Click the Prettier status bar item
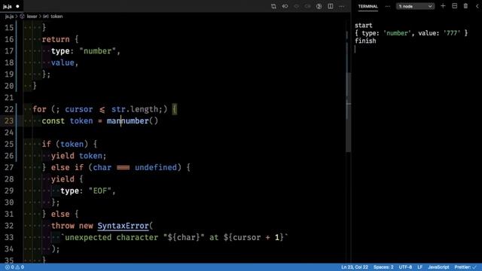 coord(465,267)
